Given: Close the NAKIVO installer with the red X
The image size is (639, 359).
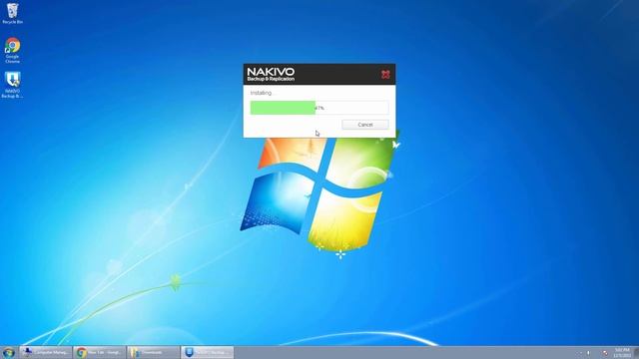Looking at the screenshot, I should (x=385, y=74).
